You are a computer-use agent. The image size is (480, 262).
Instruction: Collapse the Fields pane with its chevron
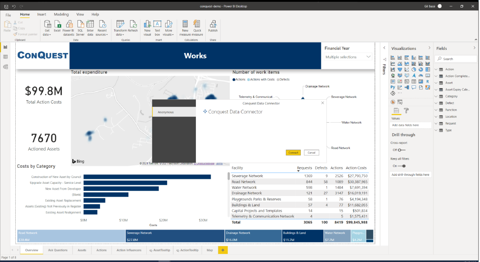pyautogui.click(x=475, y=48)
